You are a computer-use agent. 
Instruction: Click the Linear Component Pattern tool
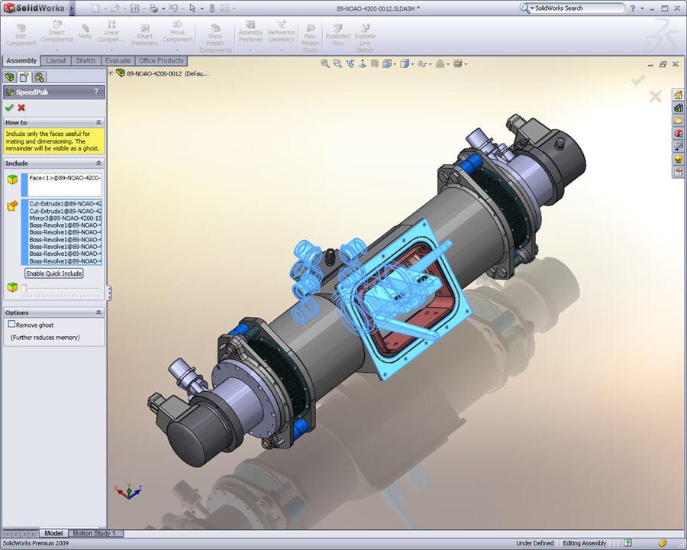tap(111, 31)
